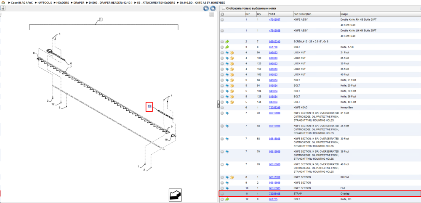Add part 47542088 with its plus icon
The width and height of the screenshot is (421, 203).
coord(222,31)
